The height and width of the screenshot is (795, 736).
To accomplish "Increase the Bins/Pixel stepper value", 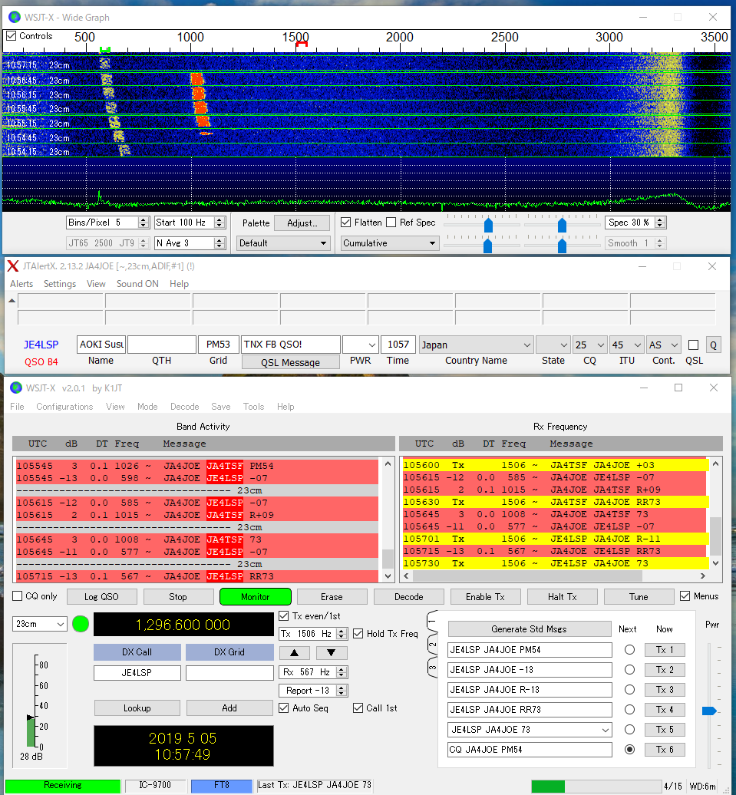I will [x=143, y=219].
